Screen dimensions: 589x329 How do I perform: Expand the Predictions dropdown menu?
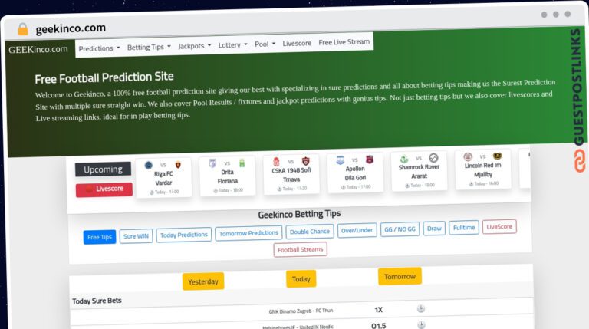[x=99, y=48]
